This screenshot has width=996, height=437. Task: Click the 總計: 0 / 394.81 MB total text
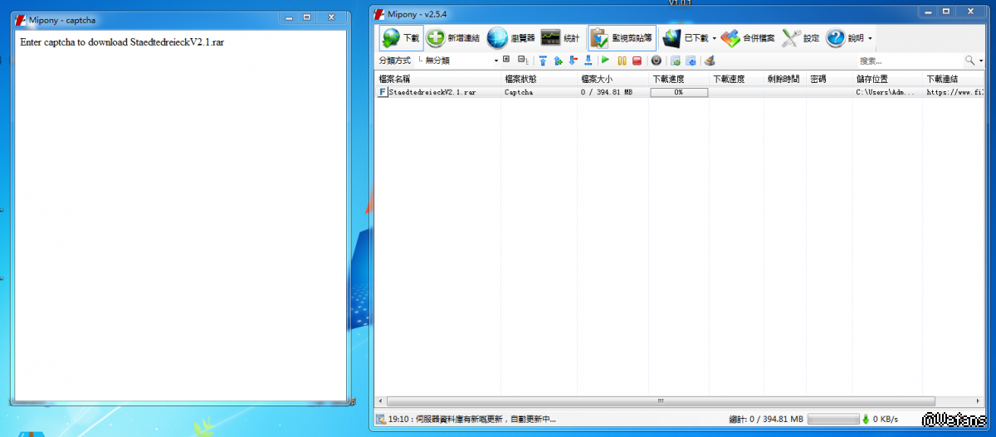click(765, 420)
